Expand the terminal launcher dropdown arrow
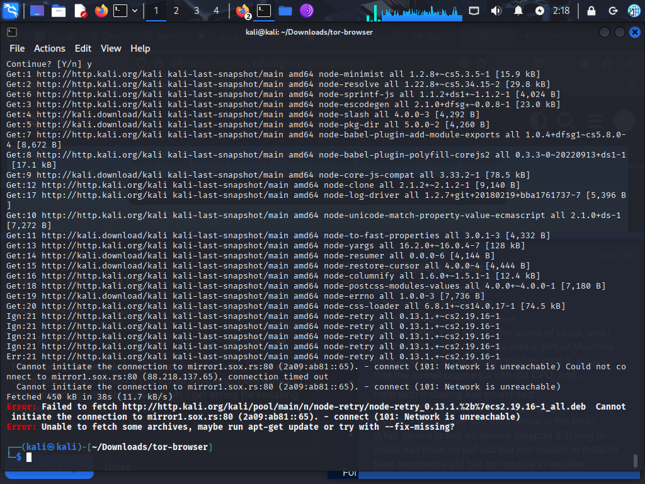645x484 pixels. click(135, 11)
